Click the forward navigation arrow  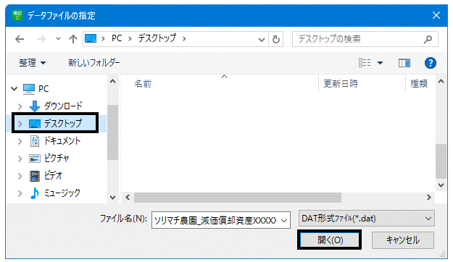41,39
